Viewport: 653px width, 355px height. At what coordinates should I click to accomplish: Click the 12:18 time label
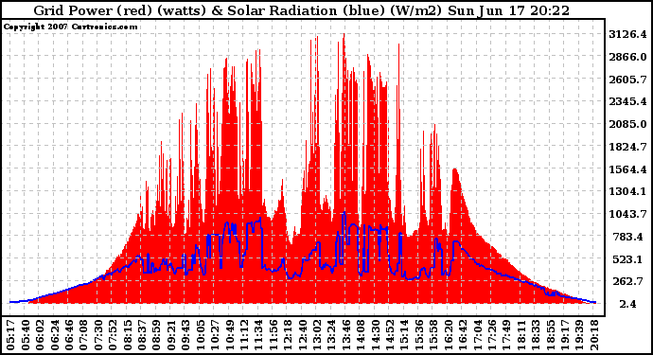[x=287, y=335]
